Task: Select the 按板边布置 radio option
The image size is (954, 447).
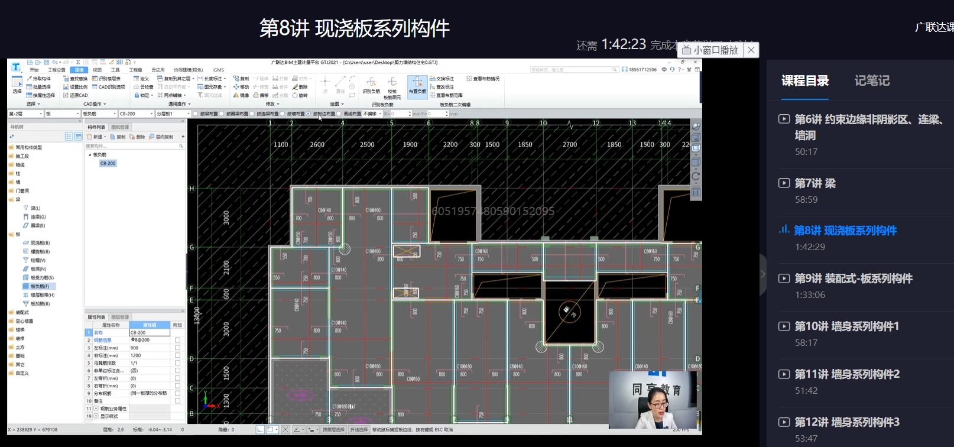Action: click(309, 114)
